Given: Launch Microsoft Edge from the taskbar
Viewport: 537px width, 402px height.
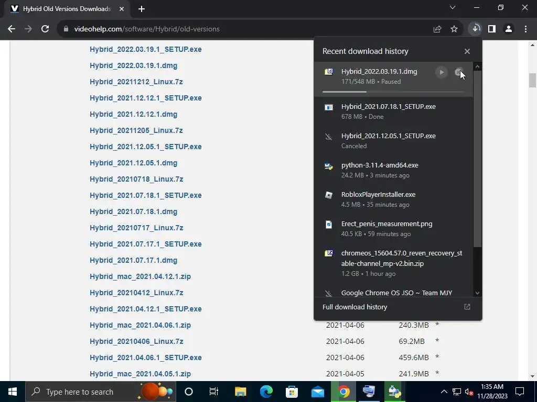Looking at the screenshot, I should click(266, 392).
